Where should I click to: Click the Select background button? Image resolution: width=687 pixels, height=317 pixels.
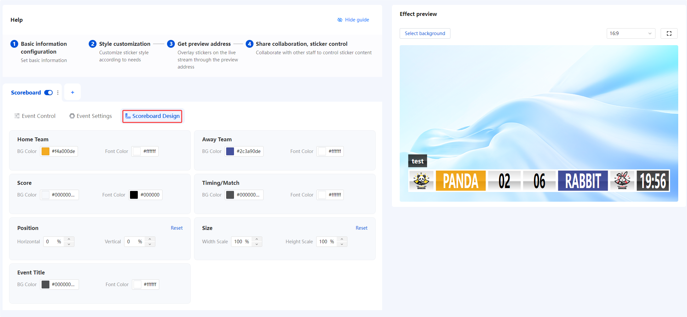click(425, 33)
